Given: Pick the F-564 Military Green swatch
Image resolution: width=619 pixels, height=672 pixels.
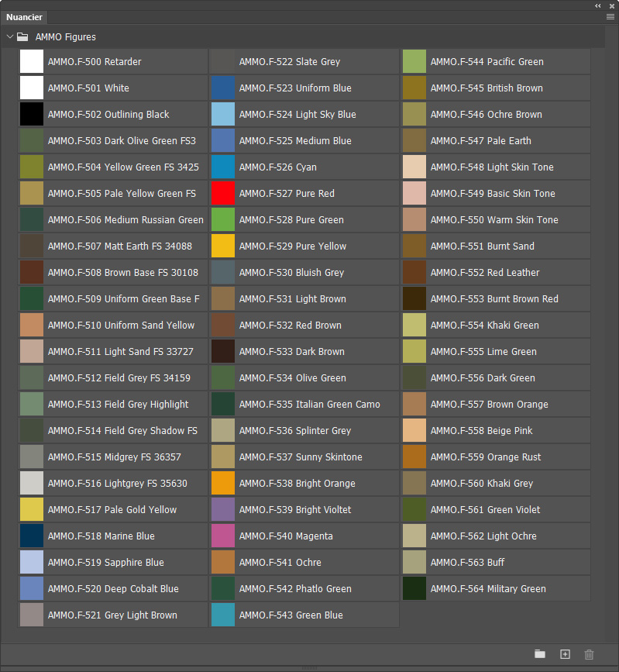Looking at the screenshot, I should [x=414, y=588].
